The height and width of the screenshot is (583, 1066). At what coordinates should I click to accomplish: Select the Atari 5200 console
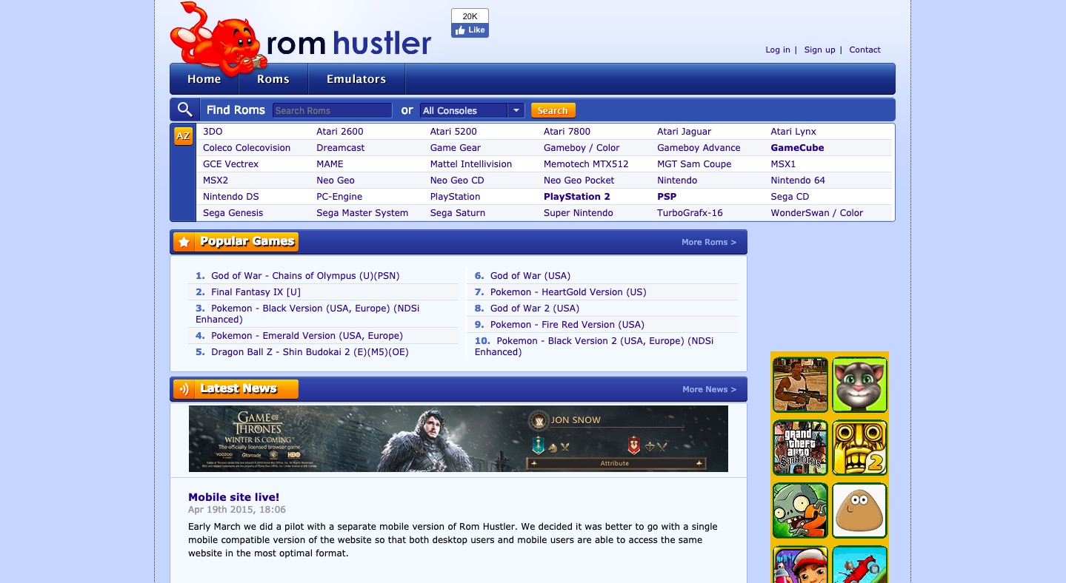(x=453, y=132)
